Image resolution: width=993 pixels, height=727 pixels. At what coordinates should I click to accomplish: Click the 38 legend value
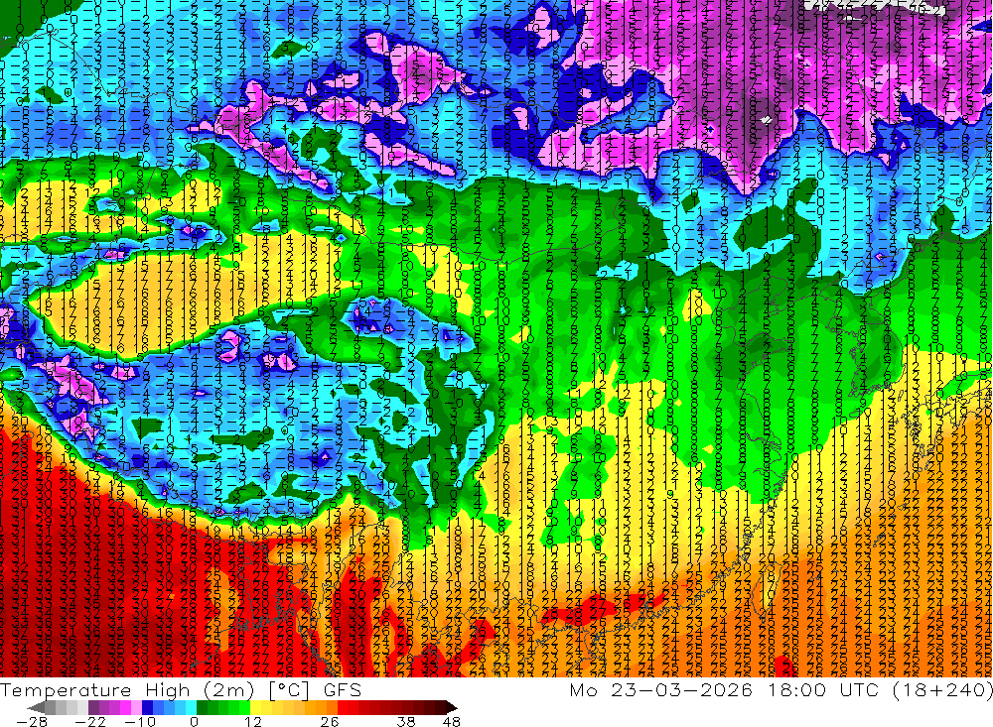coord(406,722)
